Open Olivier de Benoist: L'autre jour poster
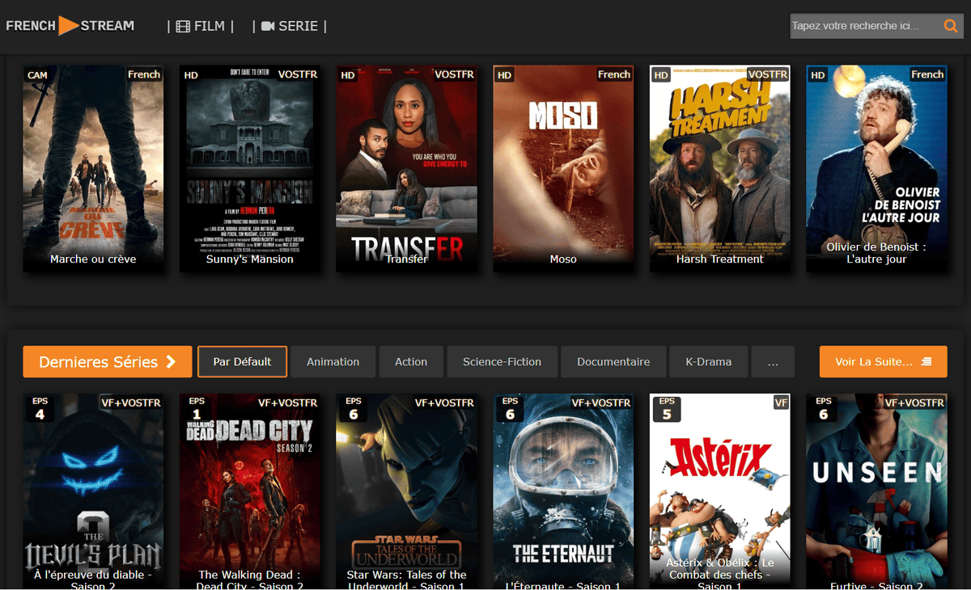This screenshot has width=971, height=590. 876,169
